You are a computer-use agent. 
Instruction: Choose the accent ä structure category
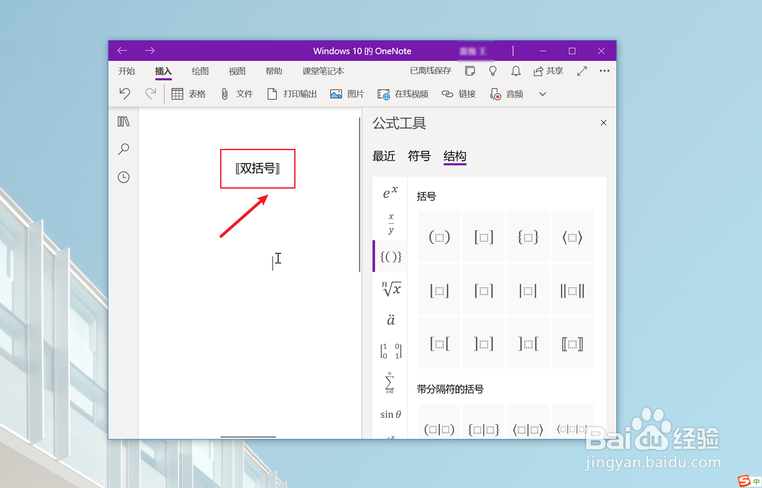click(391, 320)
